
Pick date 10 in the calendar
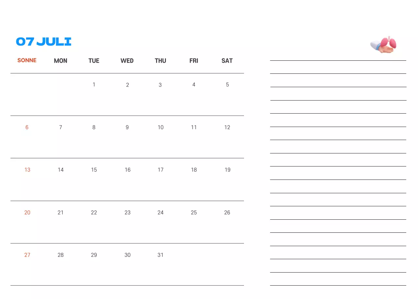point(161,127)
